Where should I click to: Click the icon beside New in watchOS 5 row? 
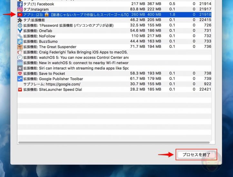(20, 63)
